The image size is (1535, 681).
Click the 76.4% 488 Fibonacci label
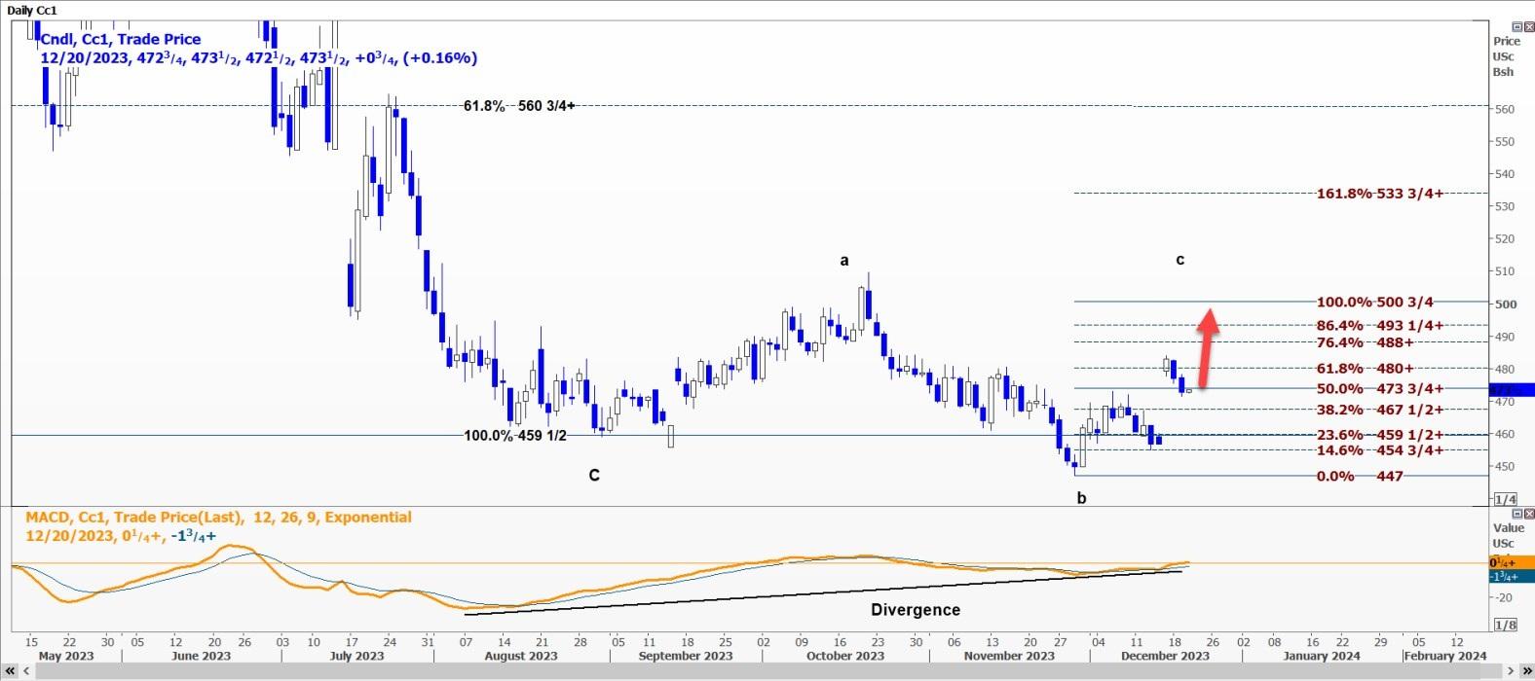(x=1365, y=342)
